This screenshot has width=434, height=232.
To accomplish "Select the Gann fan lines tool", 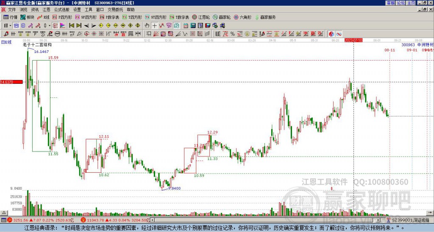I will (x=156, y=34).
